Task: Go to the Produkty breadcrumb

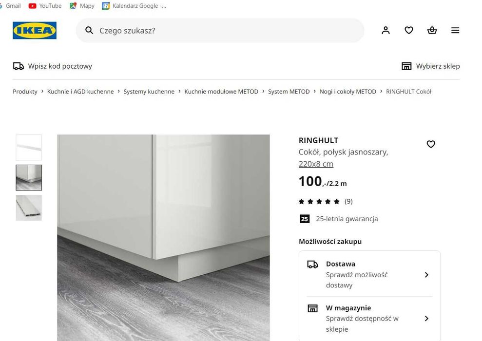Action: click(25, 92)
